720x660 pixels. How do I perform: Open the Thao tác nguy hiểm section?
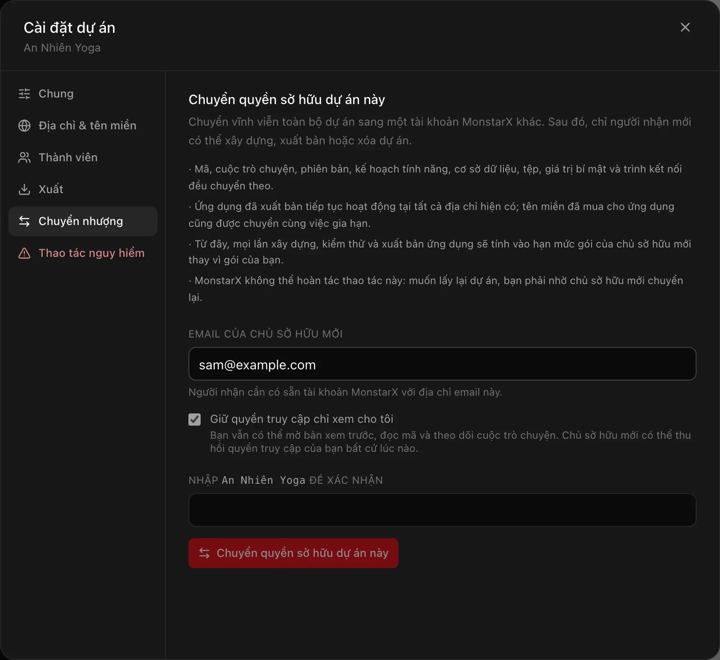tap(83, 253)
